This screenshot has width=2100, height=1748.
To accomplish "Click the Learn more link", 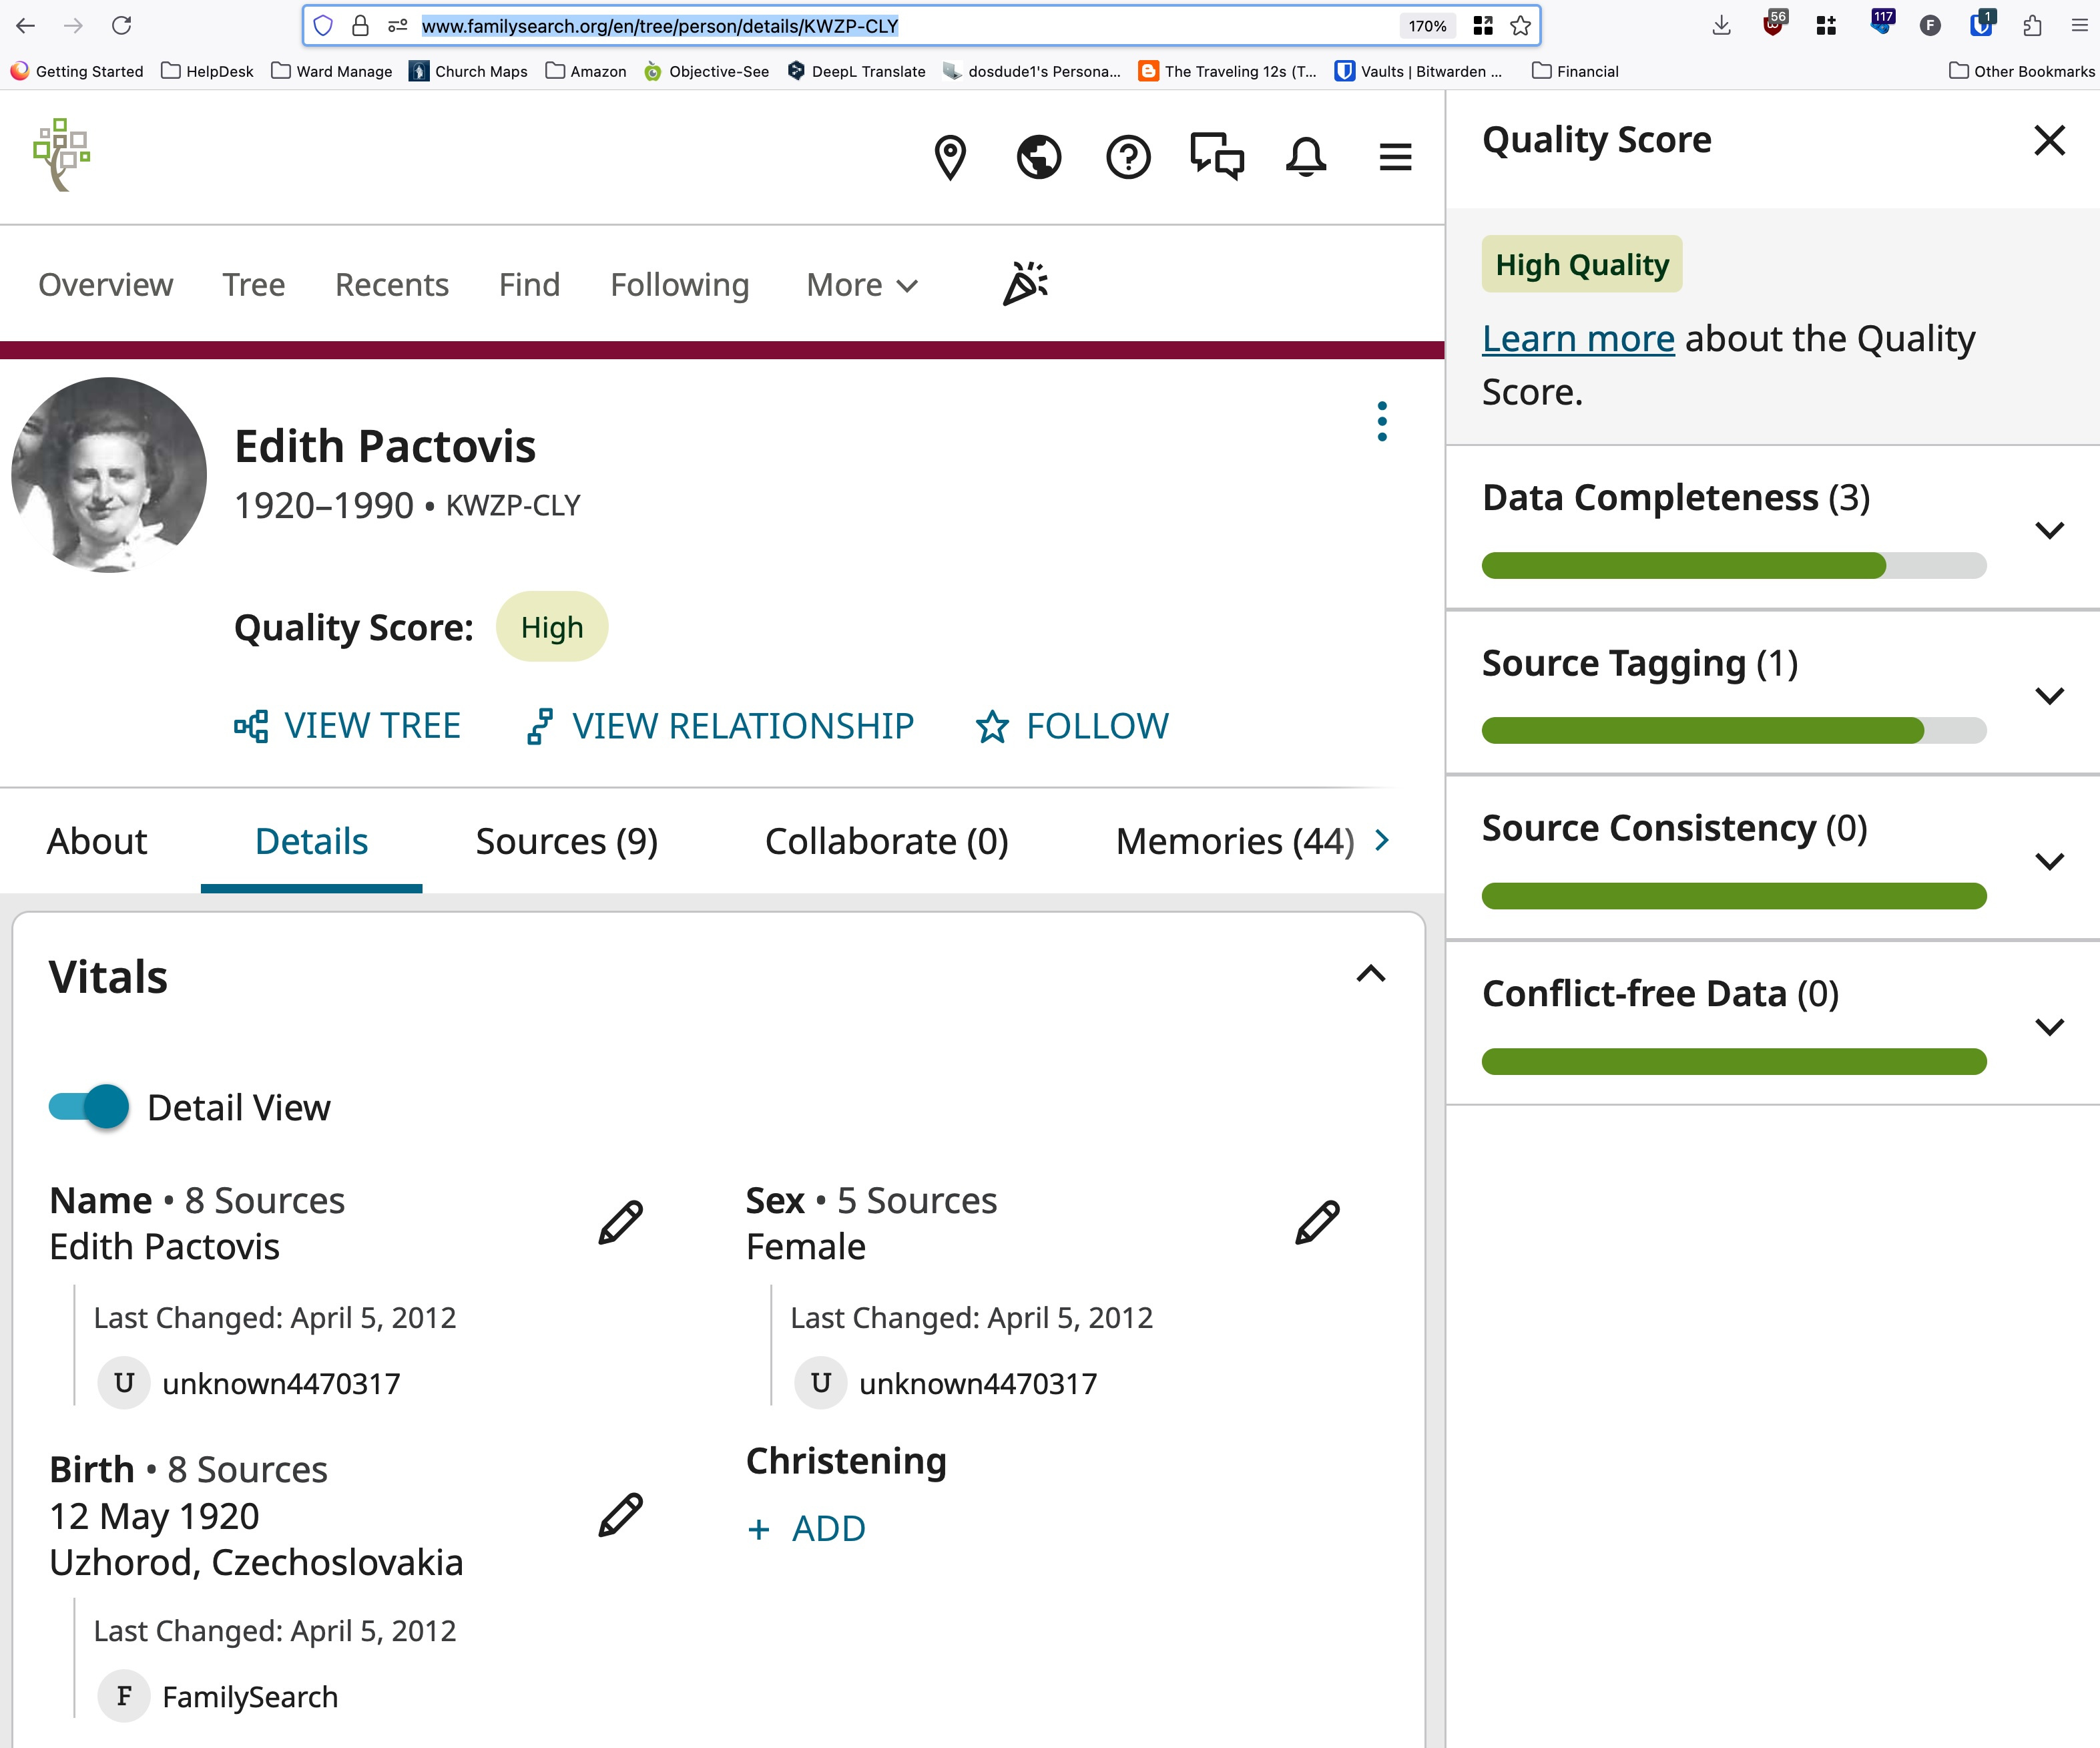I will [1577, 339].
